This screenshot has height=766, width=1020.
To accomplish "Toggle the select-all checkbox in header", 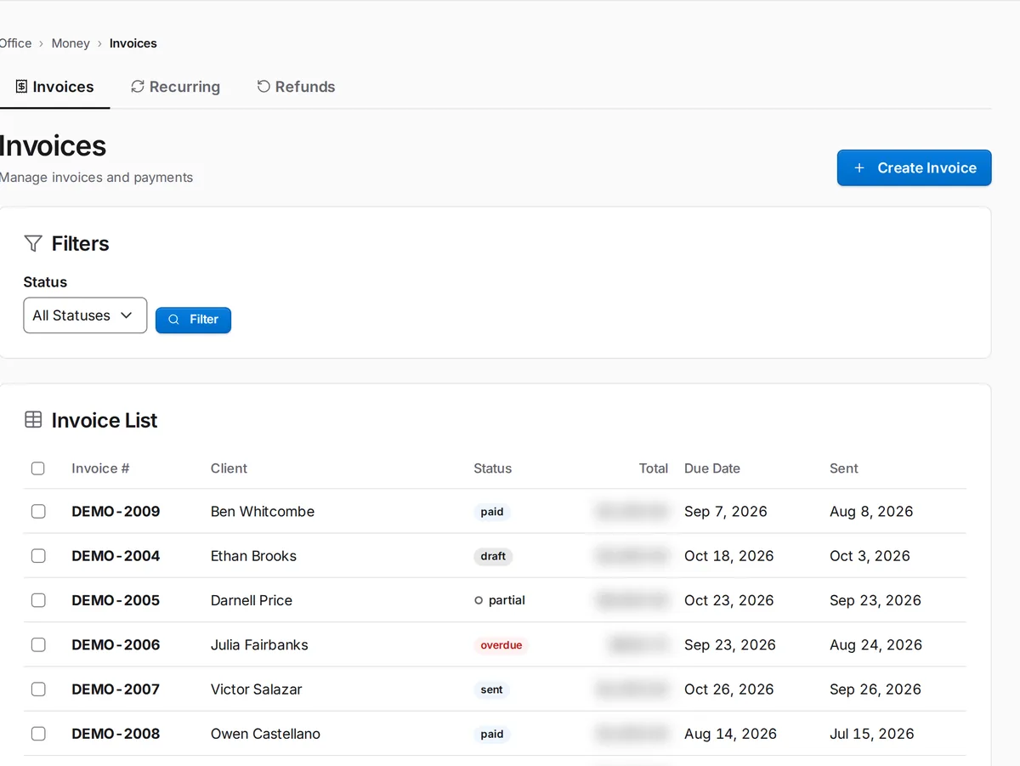I will click(x=37, y=468).
